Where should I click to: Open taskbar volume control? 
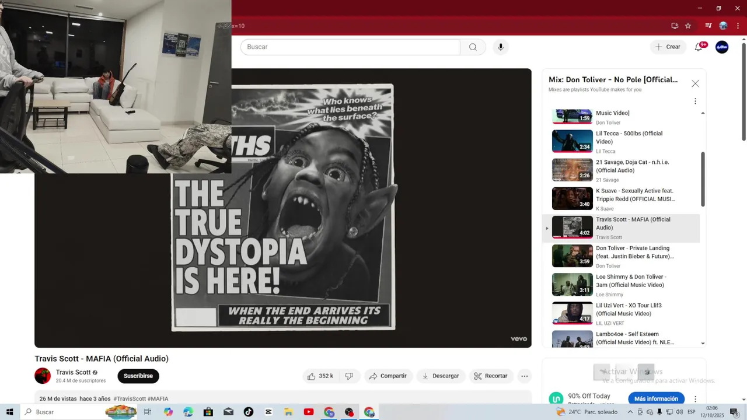pos(679,412)
